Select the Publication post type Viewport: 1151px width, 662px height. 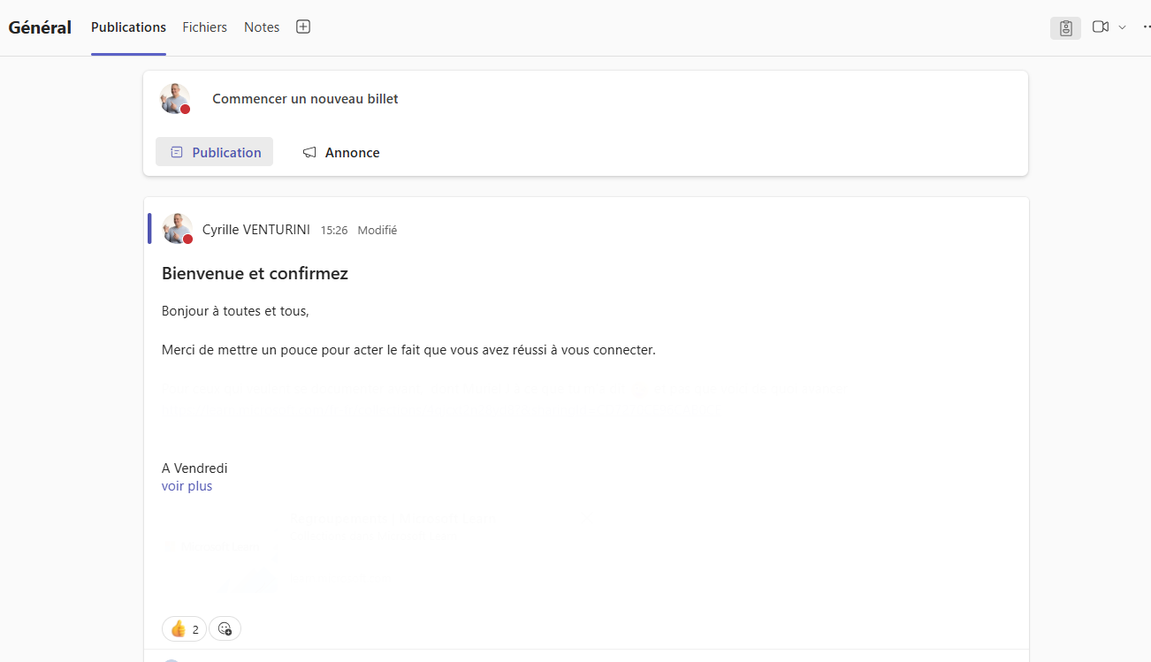click(215, 152)
